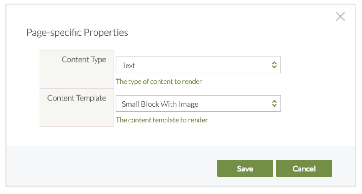362x194 pixels.
Task: Select the 'Small Block With Image' value
Action: [x=160, y=104]
